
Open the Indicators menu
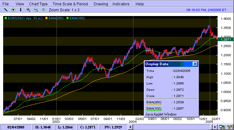pos(121,4)
